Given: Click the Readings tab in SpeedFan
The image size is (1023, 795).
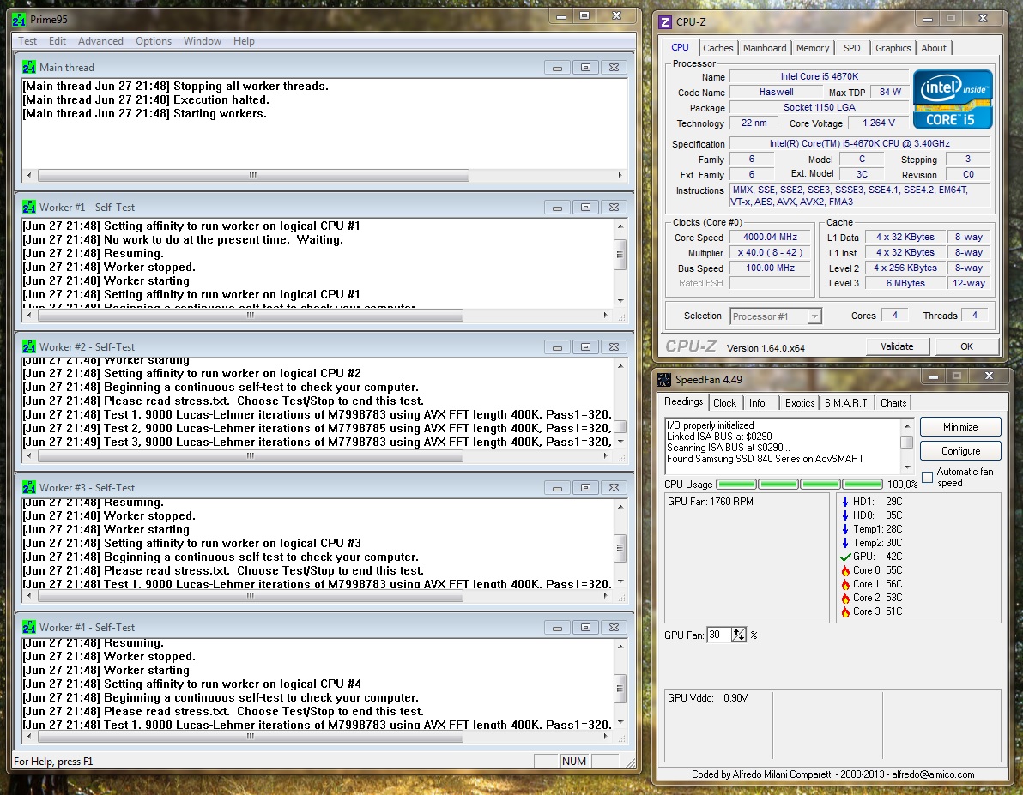Looking at the screenshot, I should (x=684, y=401).
